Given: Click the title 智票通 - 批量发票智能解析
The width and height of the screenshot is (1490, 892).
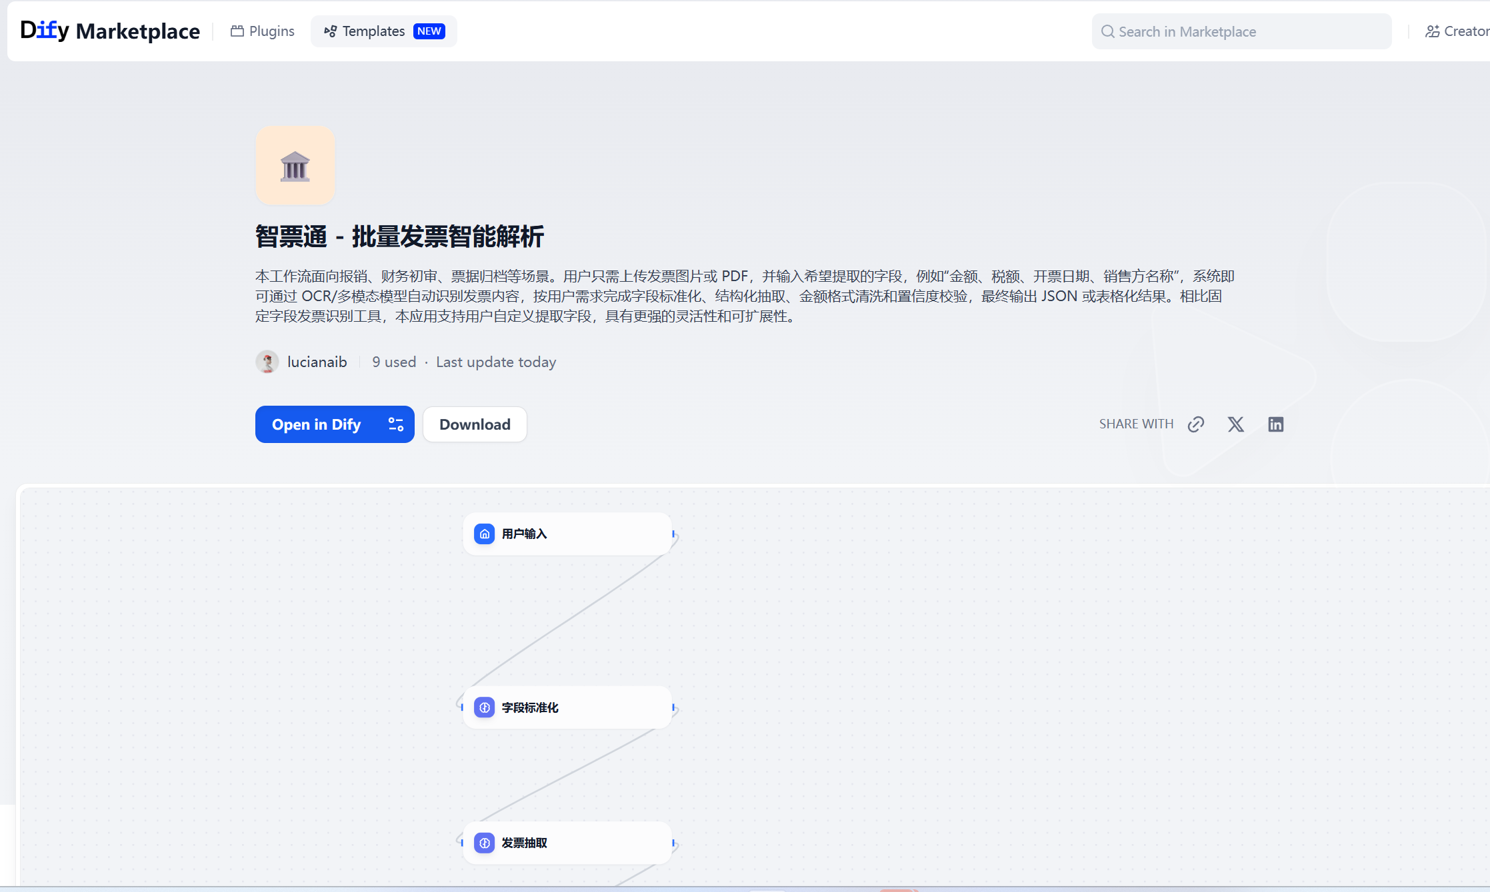Looking at the screenshot, I should [x=399, y=236].
